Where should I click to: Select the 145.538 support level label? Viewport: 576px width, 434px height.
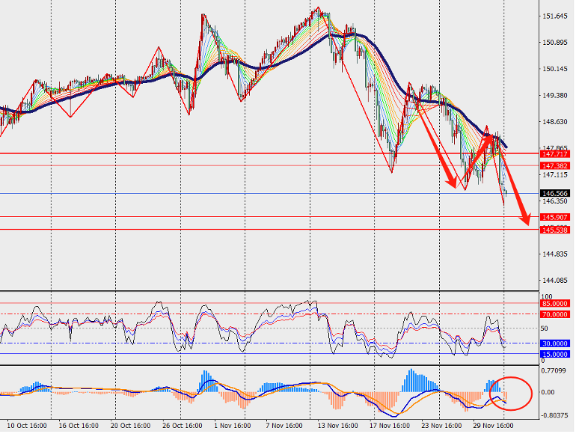pyautogui.click(x=555, y=230)
